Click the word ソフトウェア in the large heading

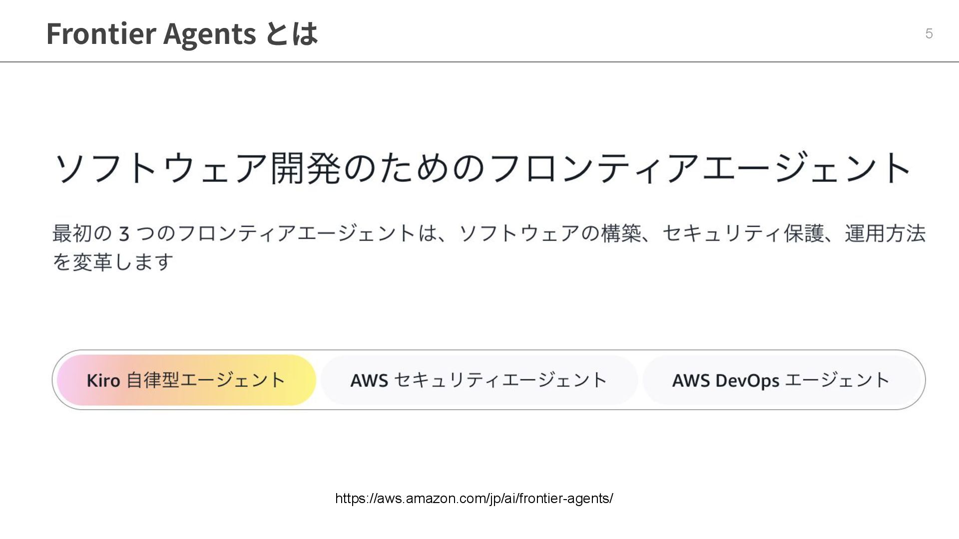pyautogui.click(x=161, y=168)
